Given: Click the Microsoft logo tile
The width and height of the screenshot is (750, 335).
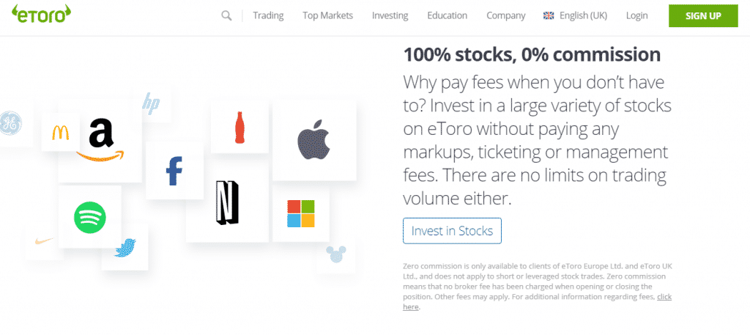Looking at the screenshot, I should coord(300,213).
